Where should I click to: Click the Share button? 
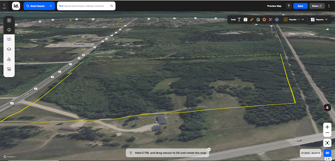point(317,6)
